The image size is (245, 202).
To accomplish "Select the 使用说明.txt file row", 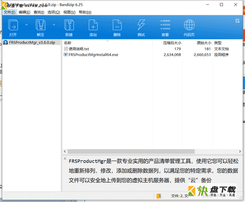I will 152,49.
